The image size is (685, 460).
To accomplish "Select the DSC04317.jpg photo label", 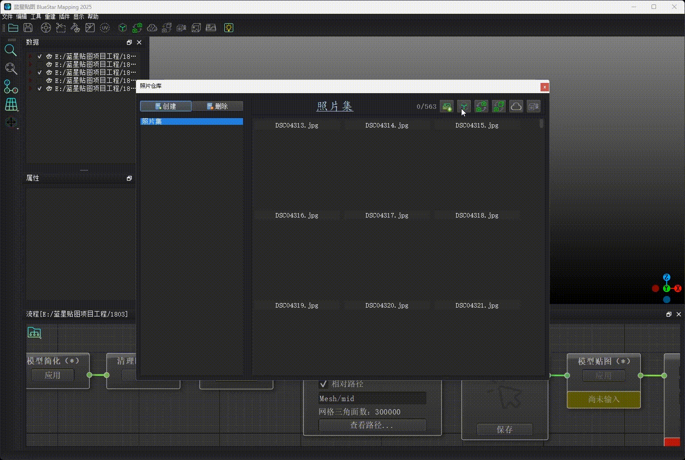I will pyautogui.click(x=387, y=215).
